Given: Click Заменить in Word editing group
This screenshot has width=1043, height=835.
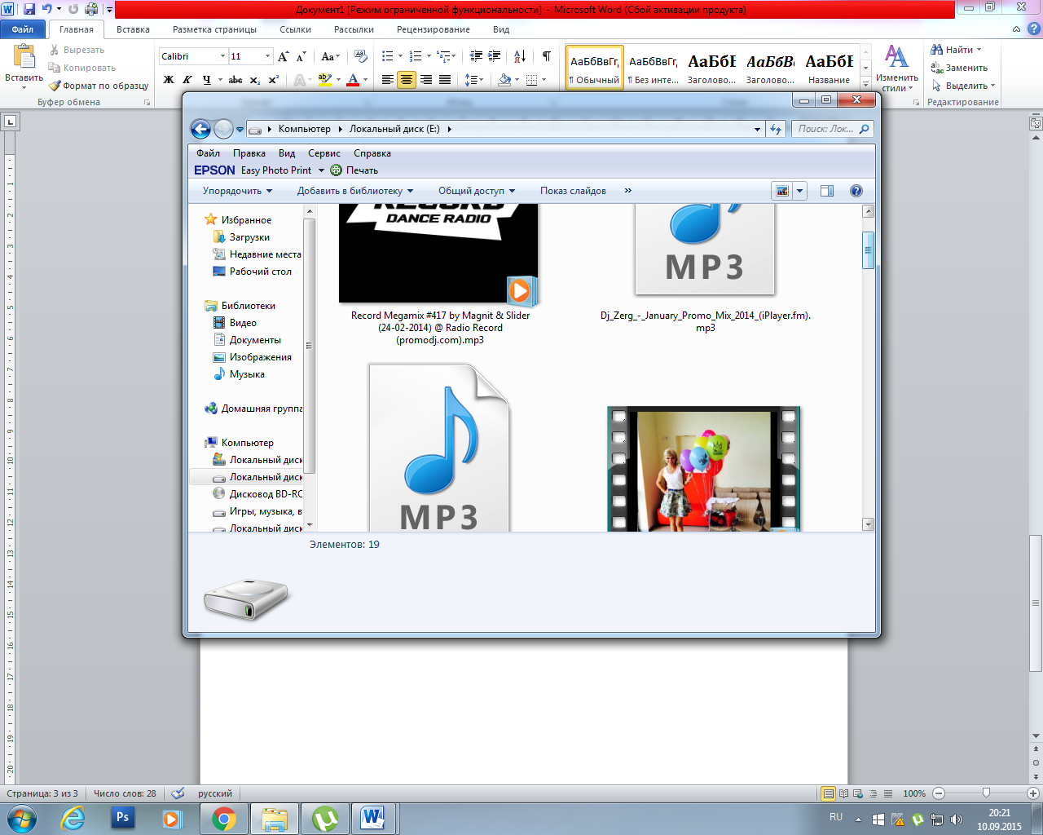Looking at the screenshot, I should (959, 68).
